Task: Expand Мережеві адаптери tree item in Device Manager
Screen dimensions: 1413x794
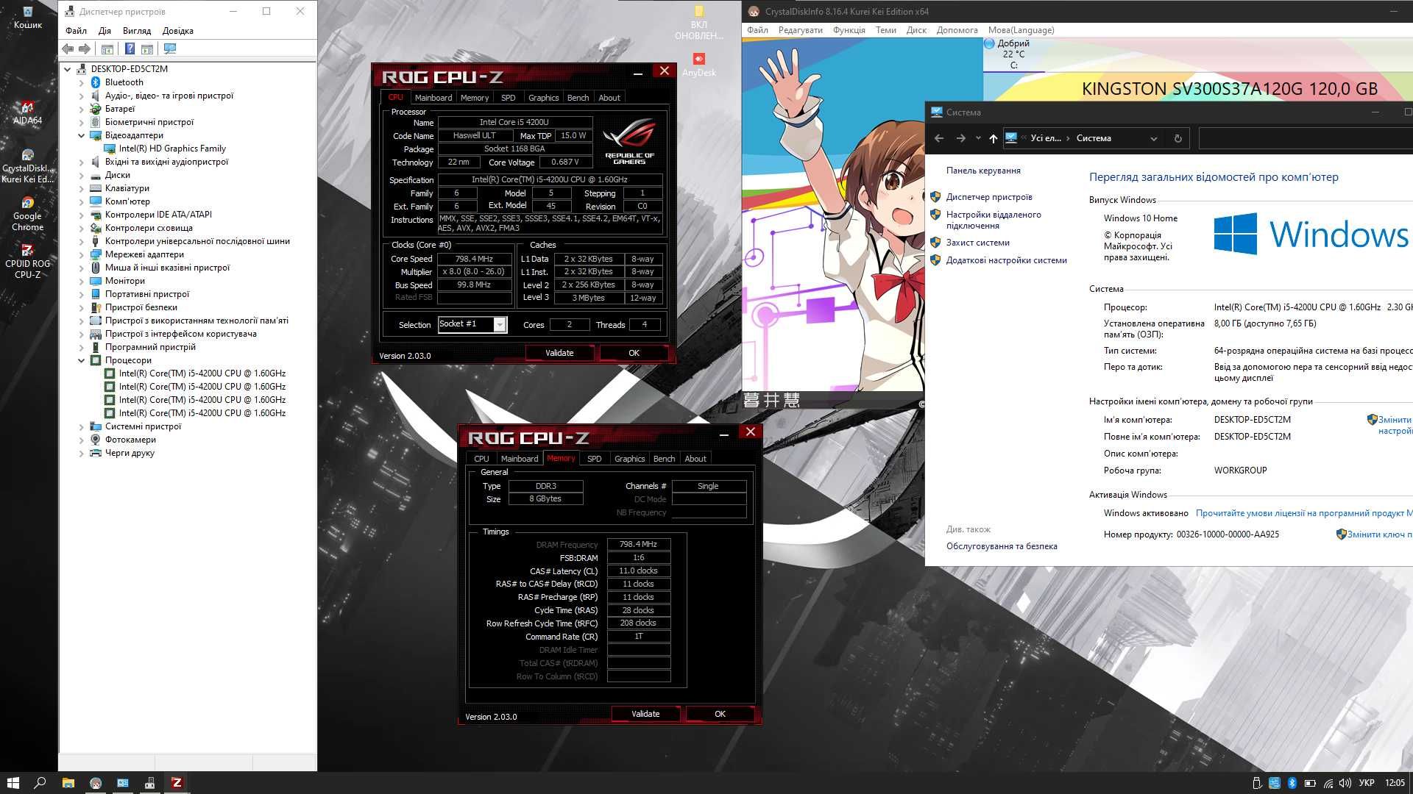Action: click(x=82, y=254)
